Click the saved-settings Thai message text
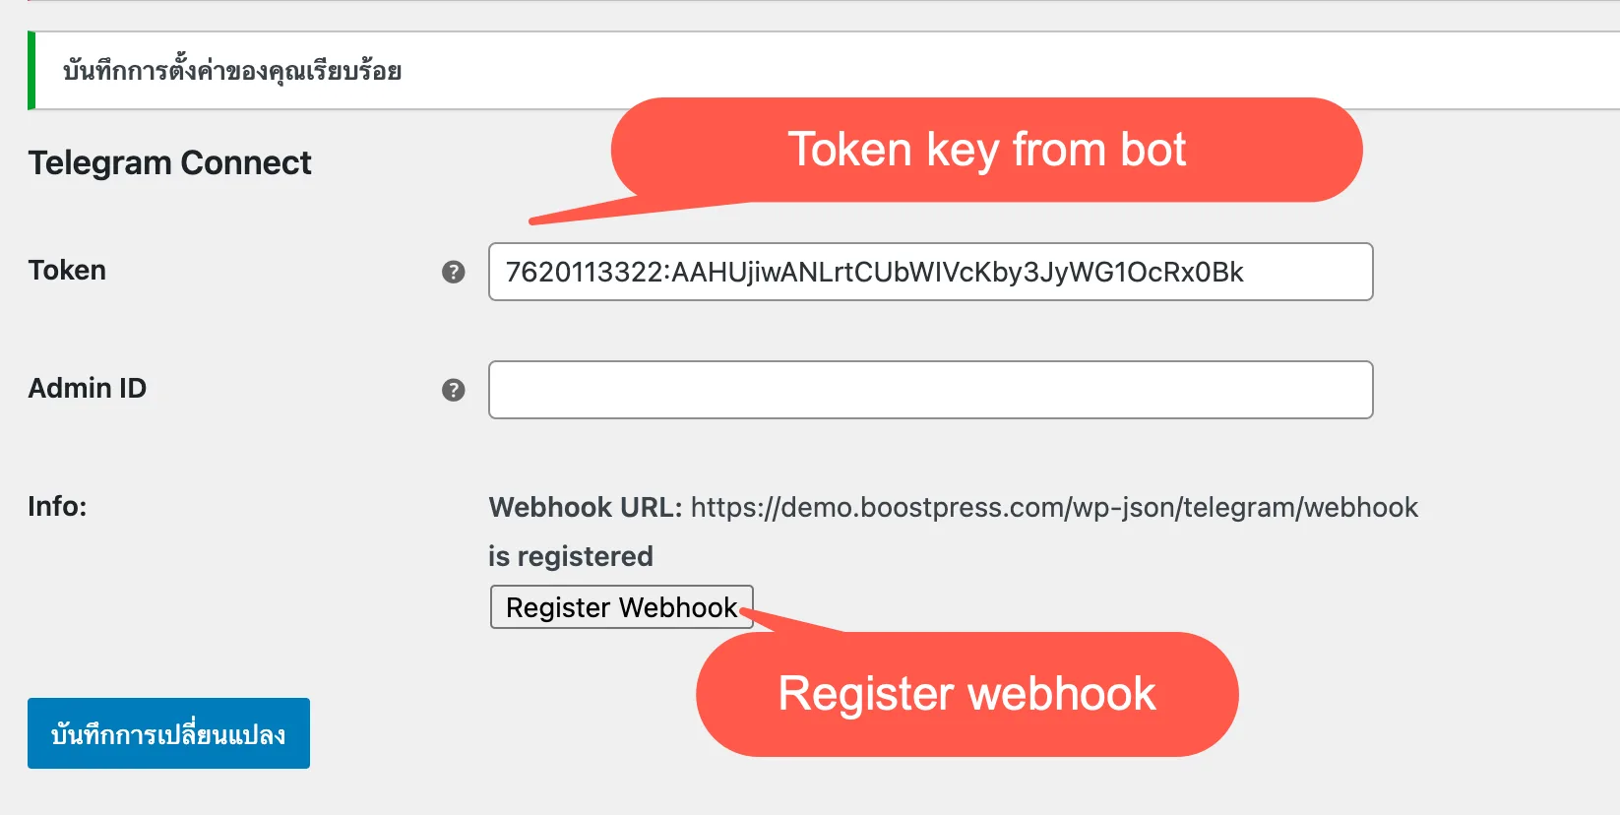 [x=232, y=71]
